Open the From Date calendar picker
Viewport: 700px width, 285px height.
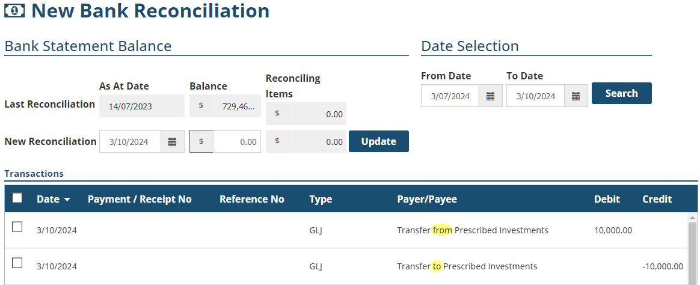pyautogui.click(x=490, y=96)
